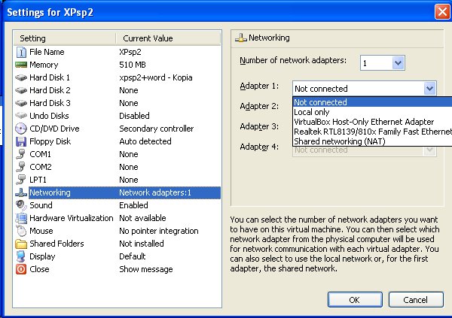Click the Mouse icon
The height and width of the screenshot is (318, 452).
pos(21,231)
